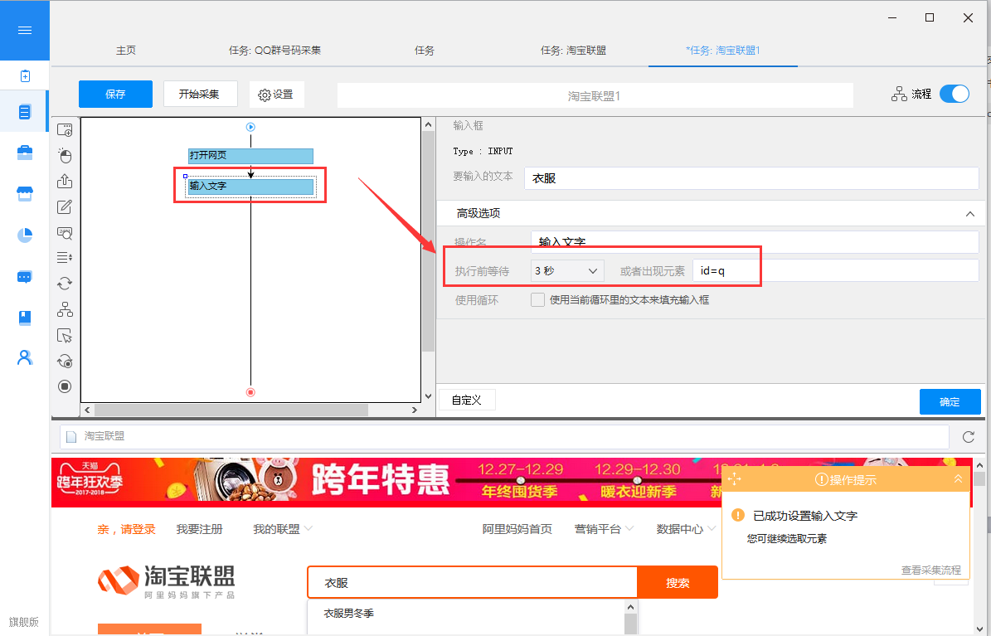Select the input text pencil tool
This screenshot has width=991, height=636.
65,206
